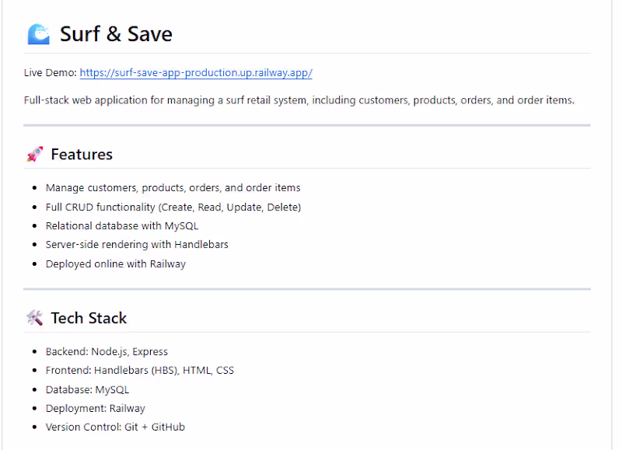The width and height of the screenshot is (622, 450).
Task: Select 'Full CRUD functionality (Create, Read, Update, Delete)' line
Action: 173,208
